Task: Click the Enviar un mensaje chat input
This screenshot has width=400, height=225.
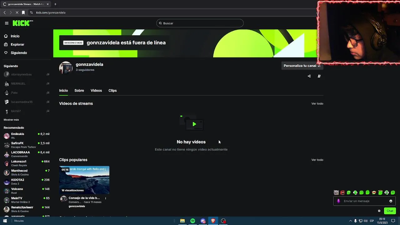Action: [364, 201]
